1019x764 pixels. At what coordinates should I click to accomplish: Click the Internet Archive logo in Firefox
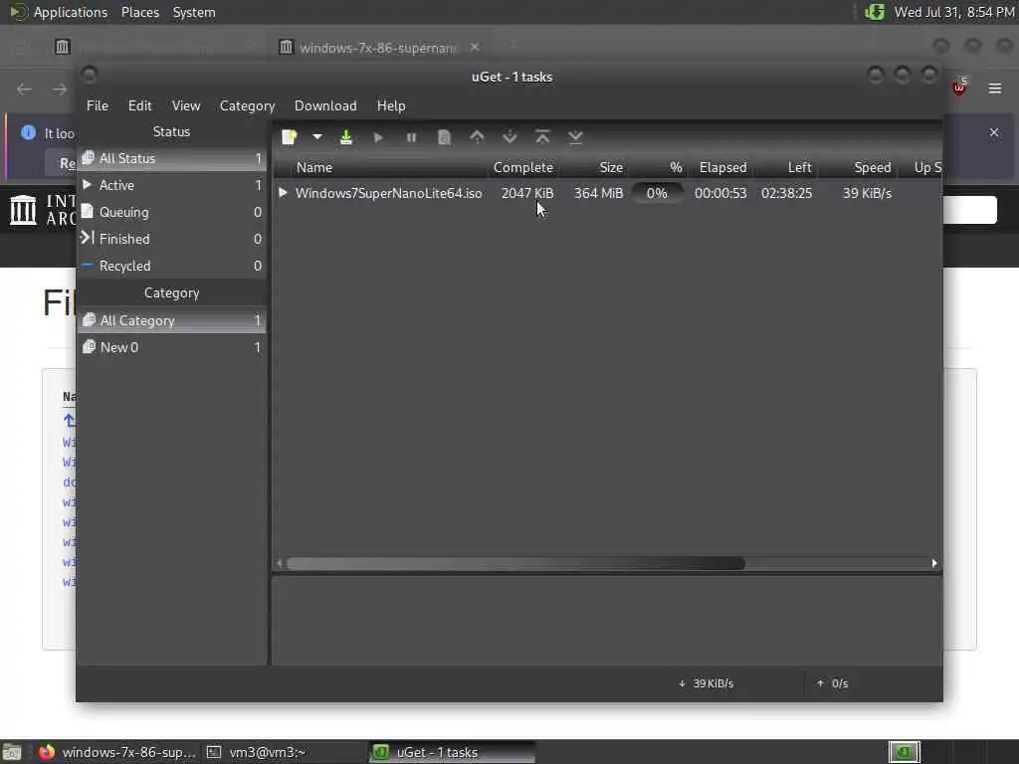pyautogui.click(x=43, y=211)
